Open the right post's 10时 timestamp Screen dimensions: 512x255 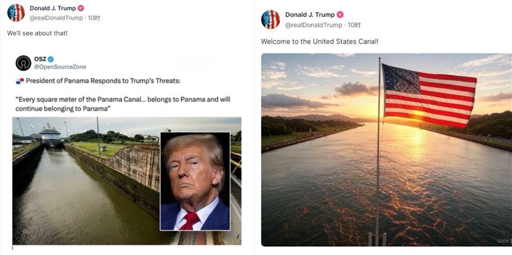354,25
